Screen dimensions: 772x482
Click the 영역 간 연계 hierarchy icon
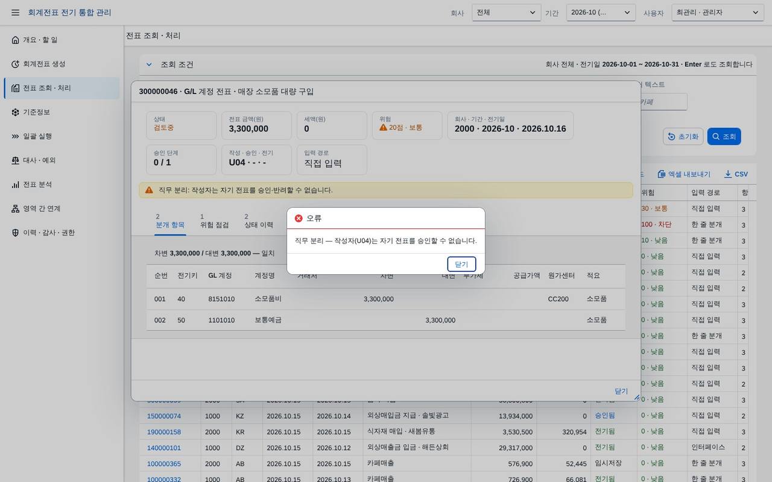(15, 208)
